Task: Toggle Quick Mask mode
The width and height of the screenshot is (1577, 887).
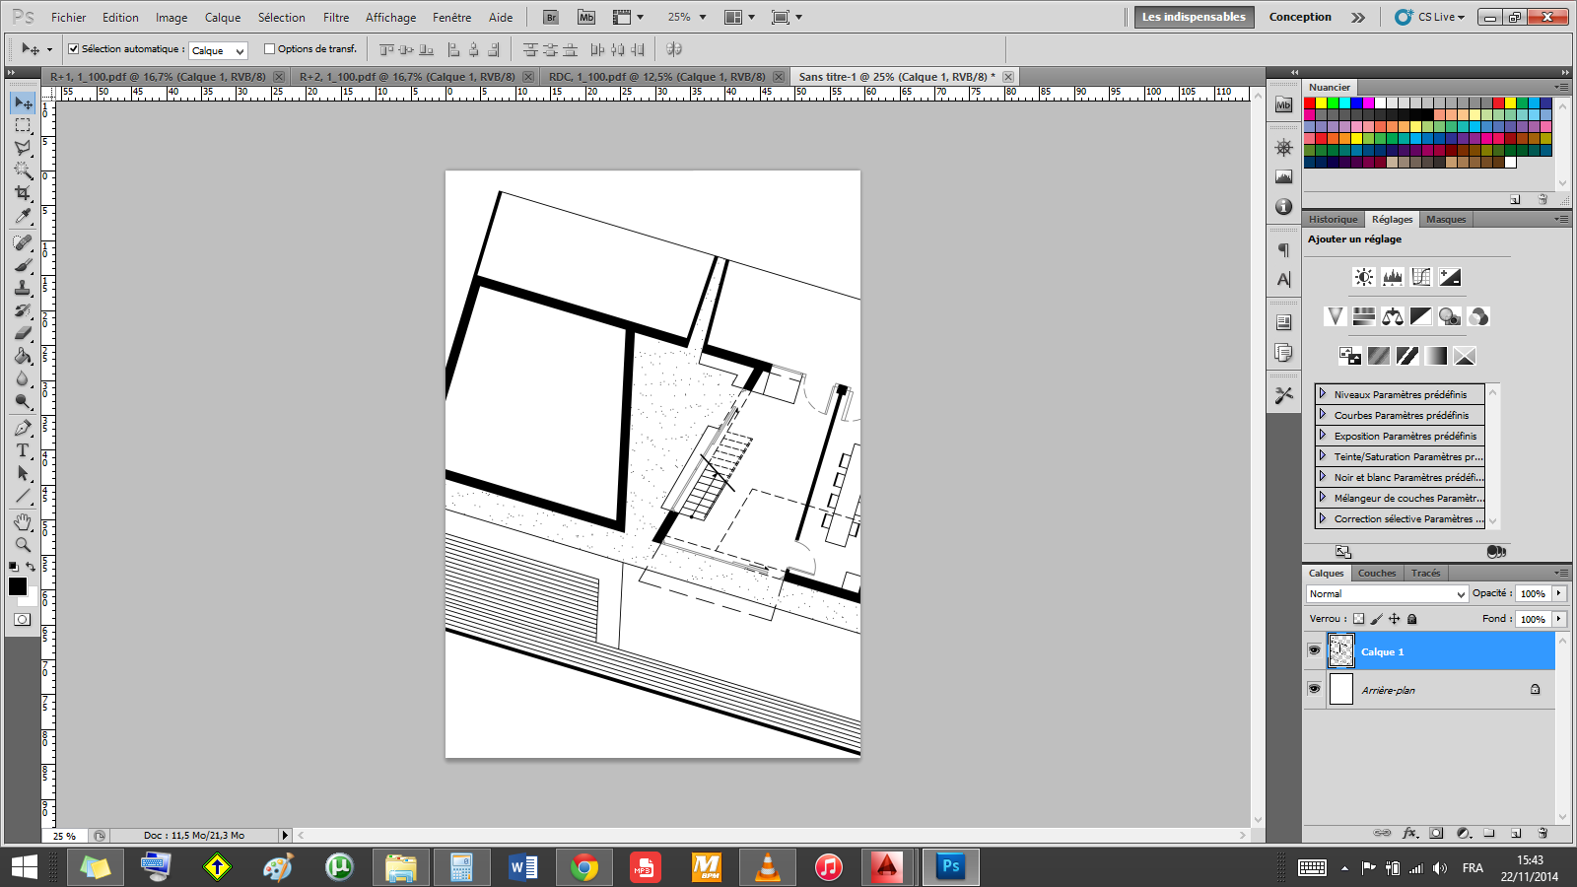Action: [22, 620]
